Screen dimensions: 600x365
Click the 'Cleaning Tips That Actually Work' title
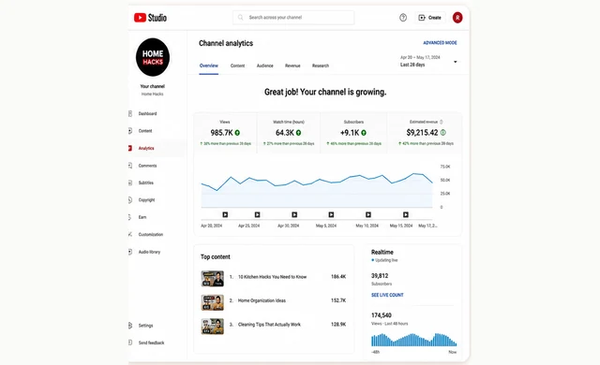[x=269, y=325]
